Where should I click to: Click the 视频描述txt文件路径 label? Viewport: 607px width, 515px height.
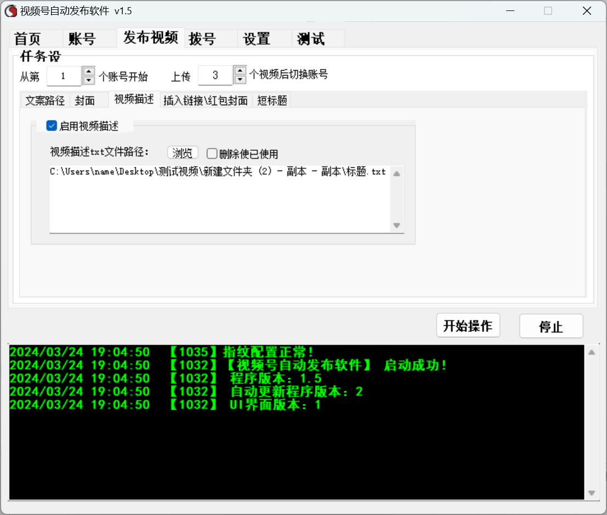pyautogui.click(x=99, y=152)
